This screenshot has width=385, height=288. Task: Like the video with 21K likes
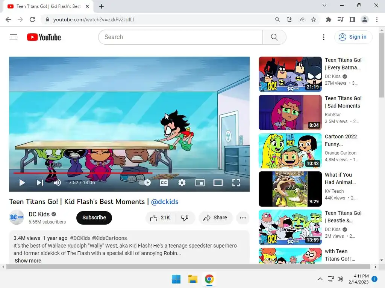tap(161, 218)
